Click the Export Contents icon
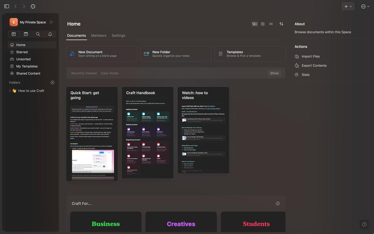Image resolution: width=374 pixels, height=234 pixels. (297, 66)
